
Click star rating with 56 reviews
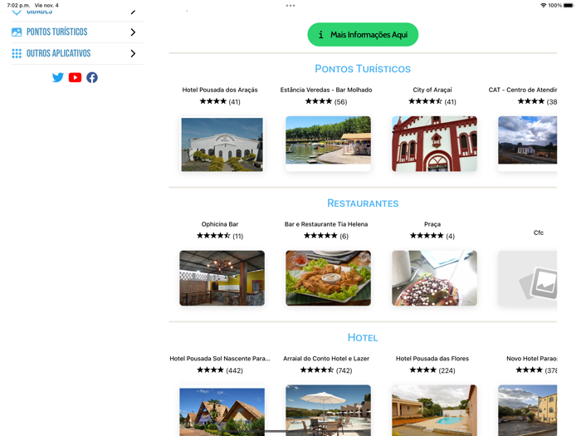pyautogui.click(x=326, y=101)
